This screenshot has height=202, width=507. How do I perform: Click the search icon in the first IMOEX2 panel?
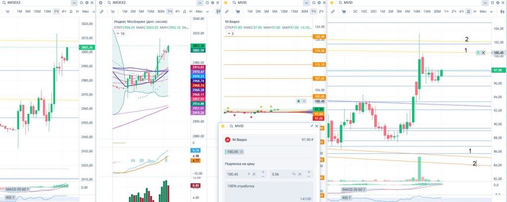pos(3,3)
